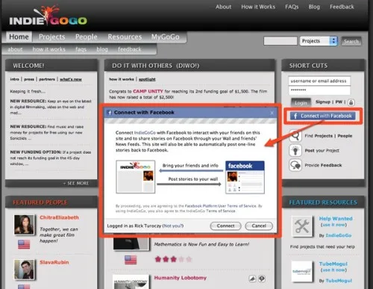This screenshot has width=373, height=289.
Task: Click Connect in the Facebook dialog
Action: tap(225, 226)
